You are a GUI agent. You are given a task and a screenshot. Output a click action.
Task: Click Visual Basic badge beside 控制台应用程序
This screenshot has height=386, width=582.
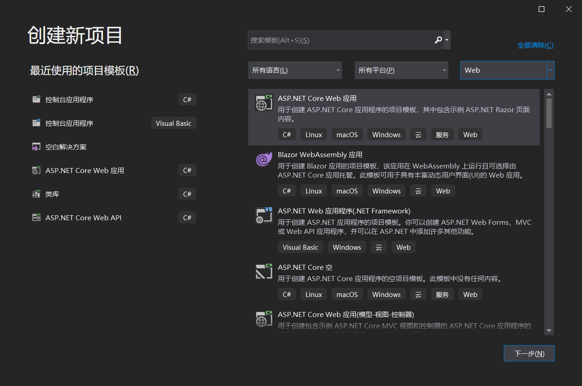coord(174,123)
